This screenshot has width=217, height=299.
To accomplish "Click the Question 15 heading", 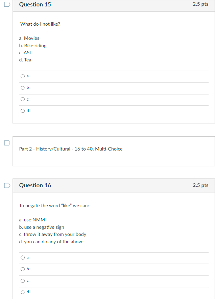I will (x=35, y=5).
